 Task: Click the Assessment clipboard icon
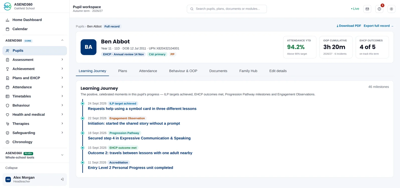point(7,60)
